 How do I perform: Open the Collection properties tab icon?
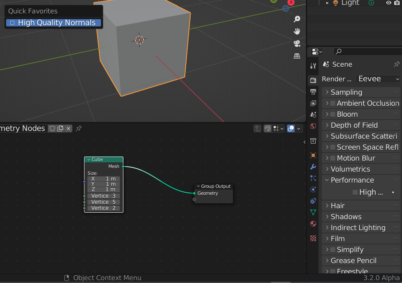tap(313, 141)
